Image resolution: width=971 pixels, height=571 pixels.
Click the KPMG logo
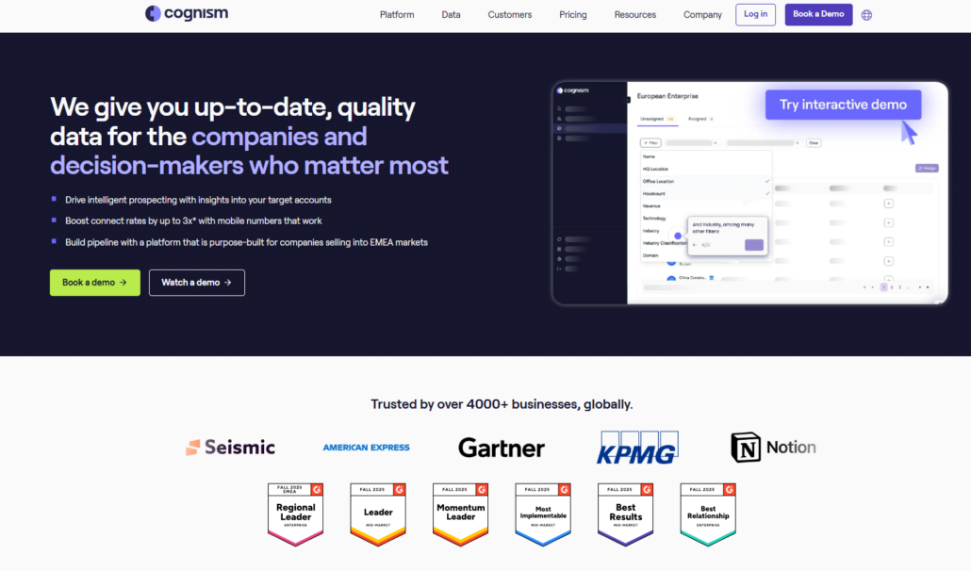coord(637,449)
